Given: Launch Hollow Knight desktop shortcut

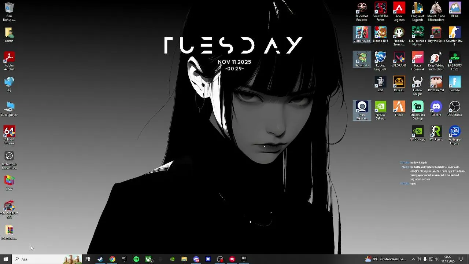Looking at the screenshot, I should 417,85.
